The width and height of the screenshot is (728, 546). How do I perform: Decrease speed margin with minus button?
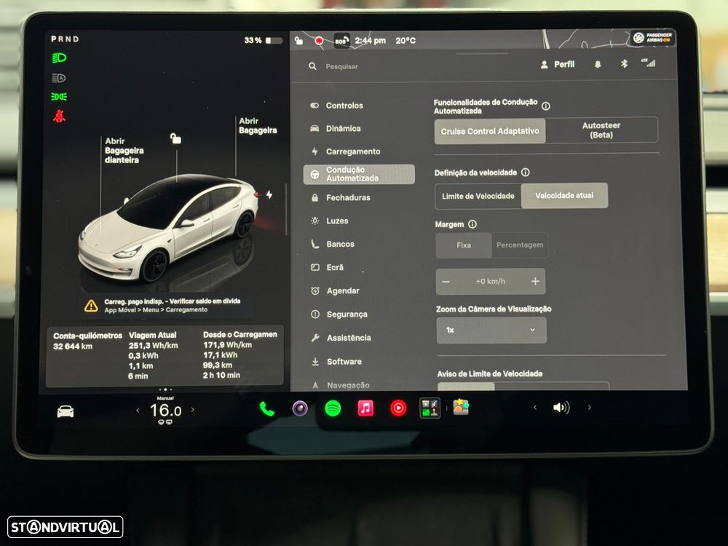(x=446, y=281)
